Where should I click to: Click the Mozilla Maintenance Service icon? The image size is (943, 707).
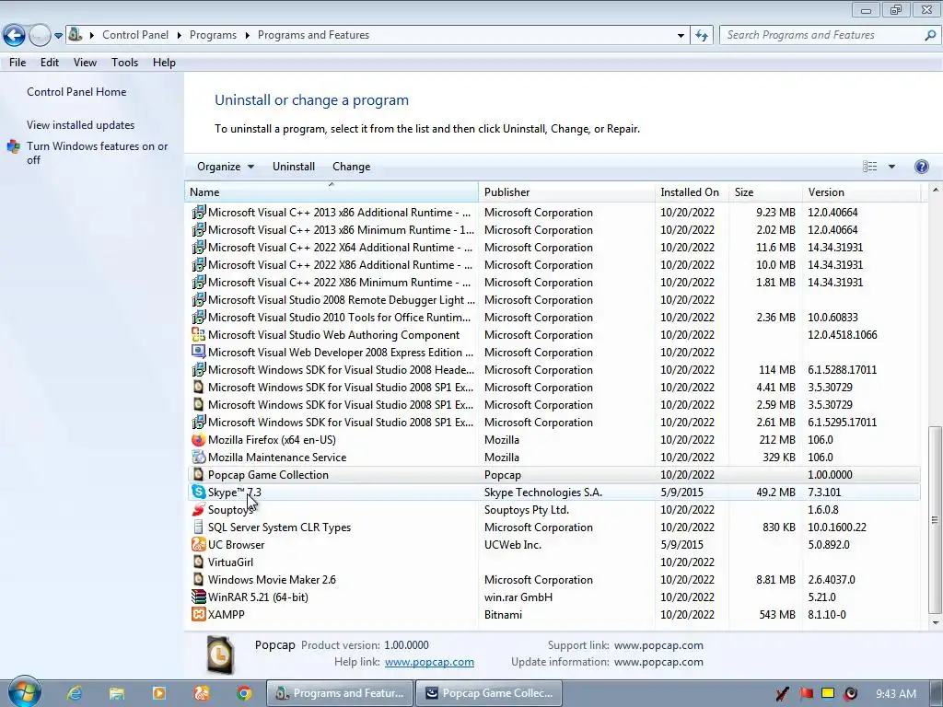click(x=198, y=457)
